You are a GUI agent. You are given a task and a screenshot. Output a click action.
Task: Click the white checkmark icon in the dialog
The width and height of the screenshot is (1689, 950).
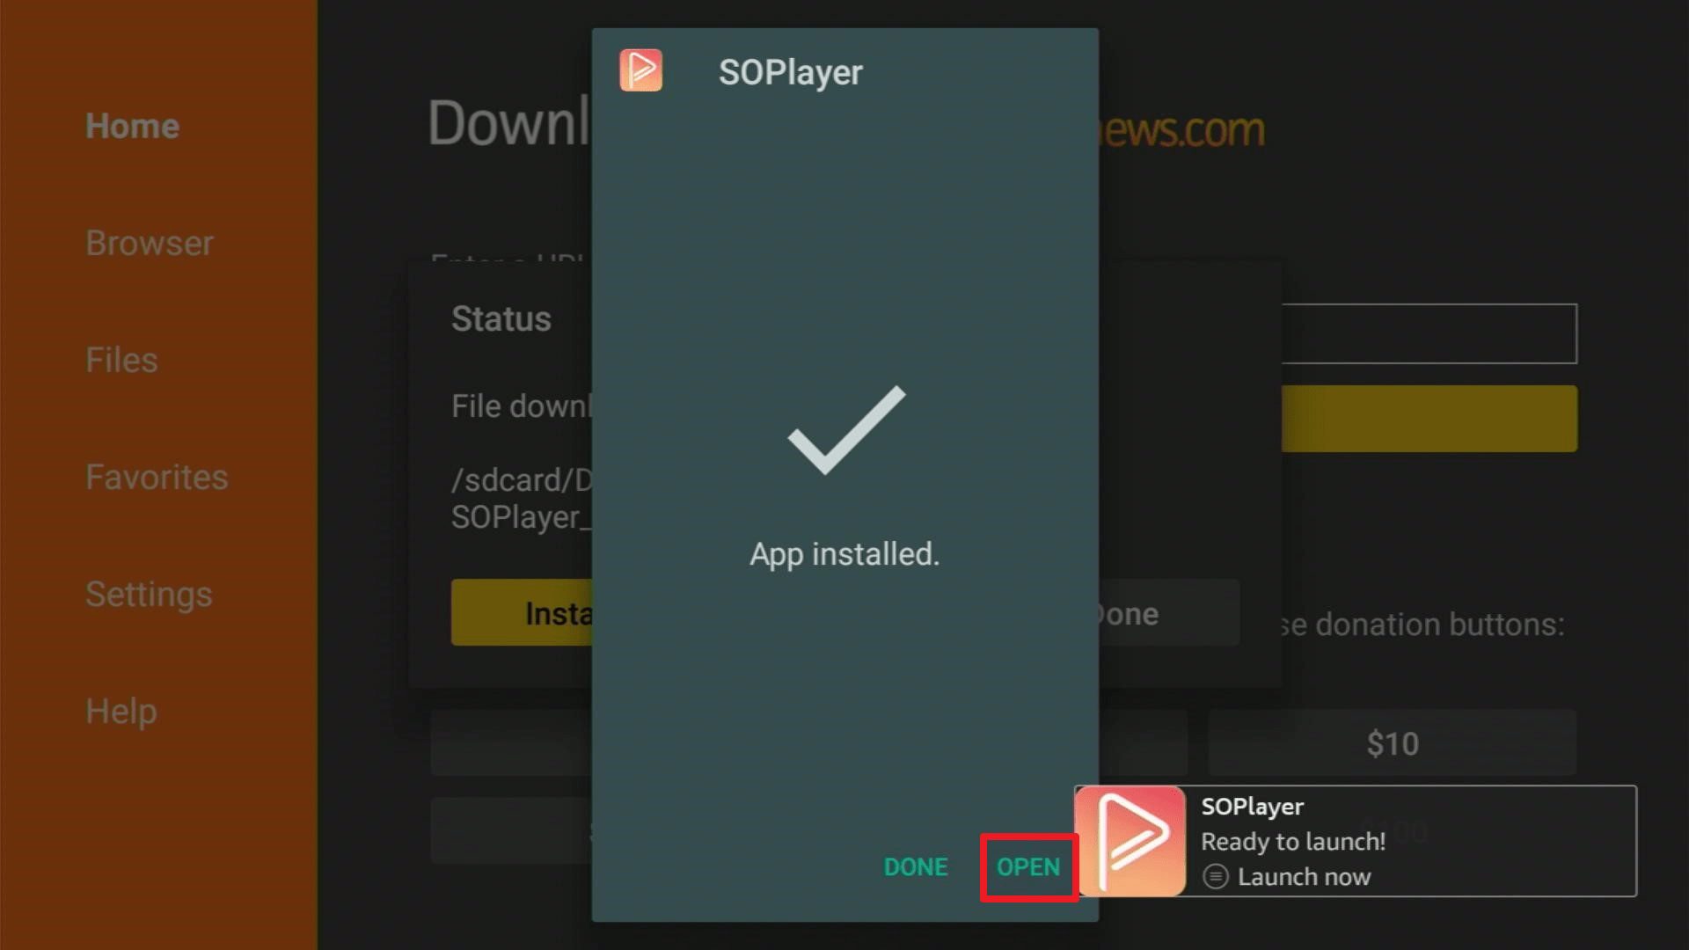pos(846,430)
